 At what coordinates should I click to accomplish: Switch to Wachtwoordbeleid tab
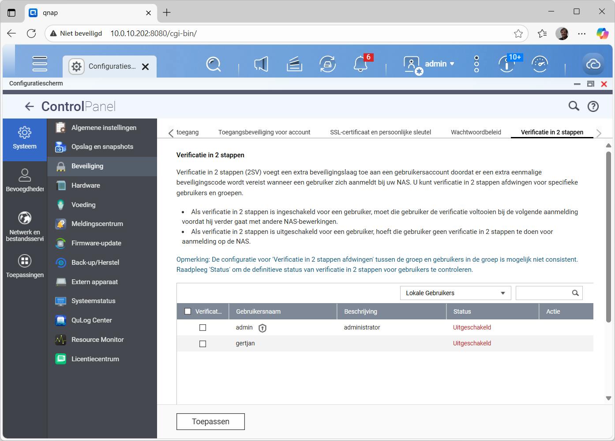pos(476,132)
